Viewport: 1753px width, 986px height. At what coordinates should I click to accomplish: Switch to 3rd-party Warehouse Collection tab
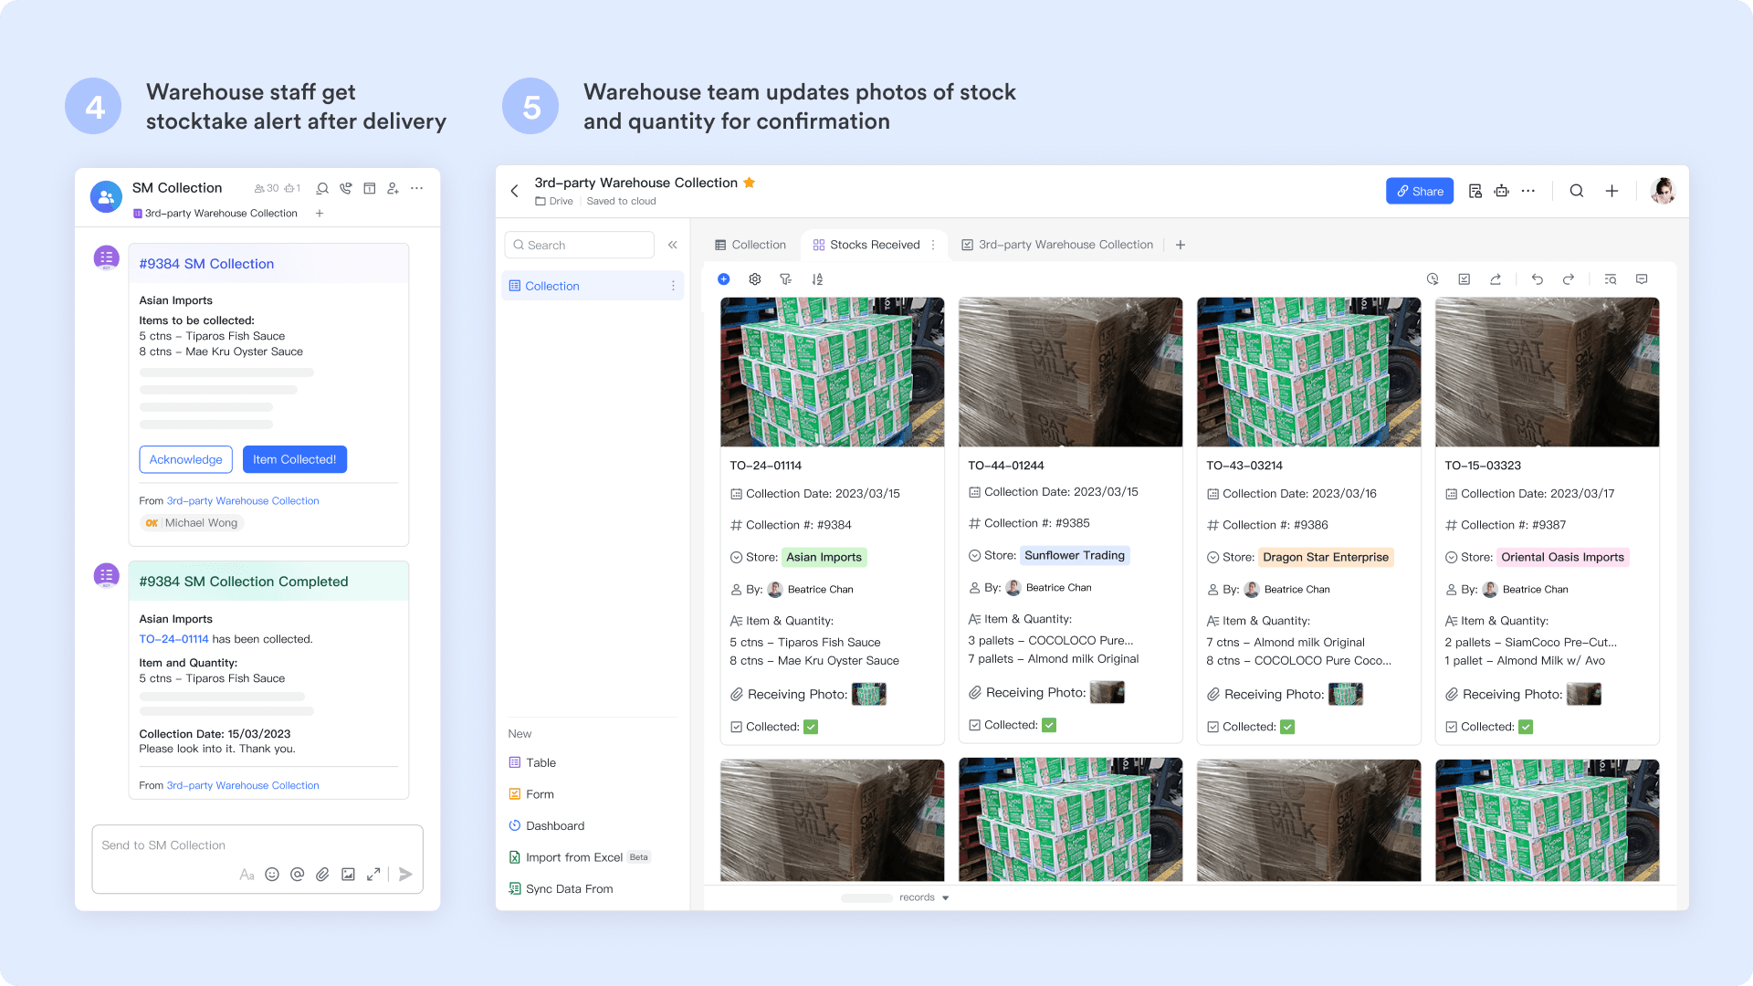[x=1057, y=245]
